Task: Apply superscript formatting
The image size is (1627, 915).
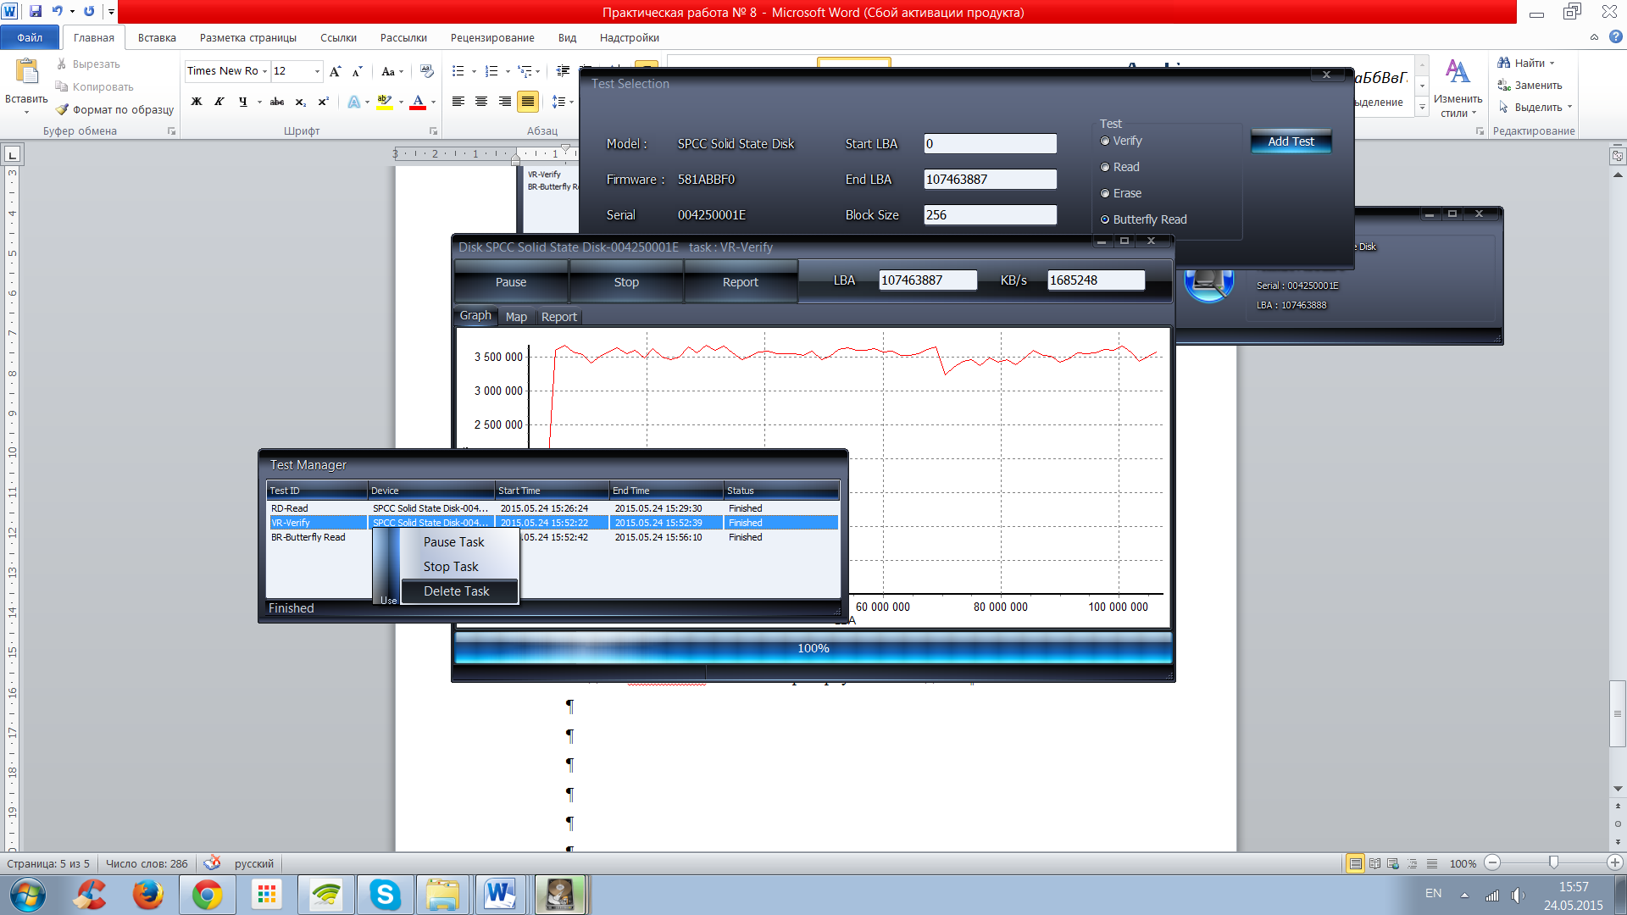Action: pyautogui.click(x=323, y=102)
